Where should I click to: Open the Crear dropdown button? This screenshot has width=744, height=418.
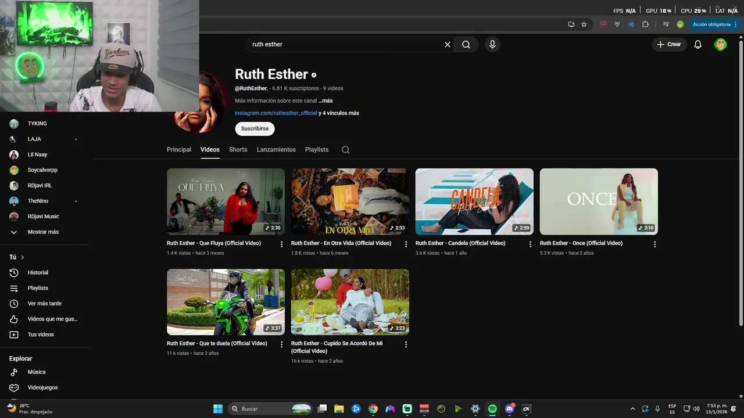pyautogui.click(x=668, y=44)
